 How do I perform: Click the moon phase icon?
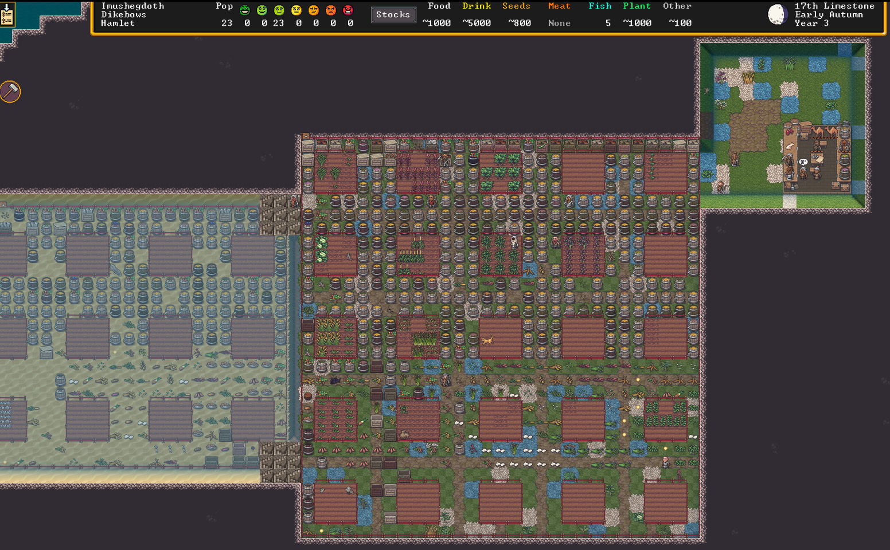[777, 14]
